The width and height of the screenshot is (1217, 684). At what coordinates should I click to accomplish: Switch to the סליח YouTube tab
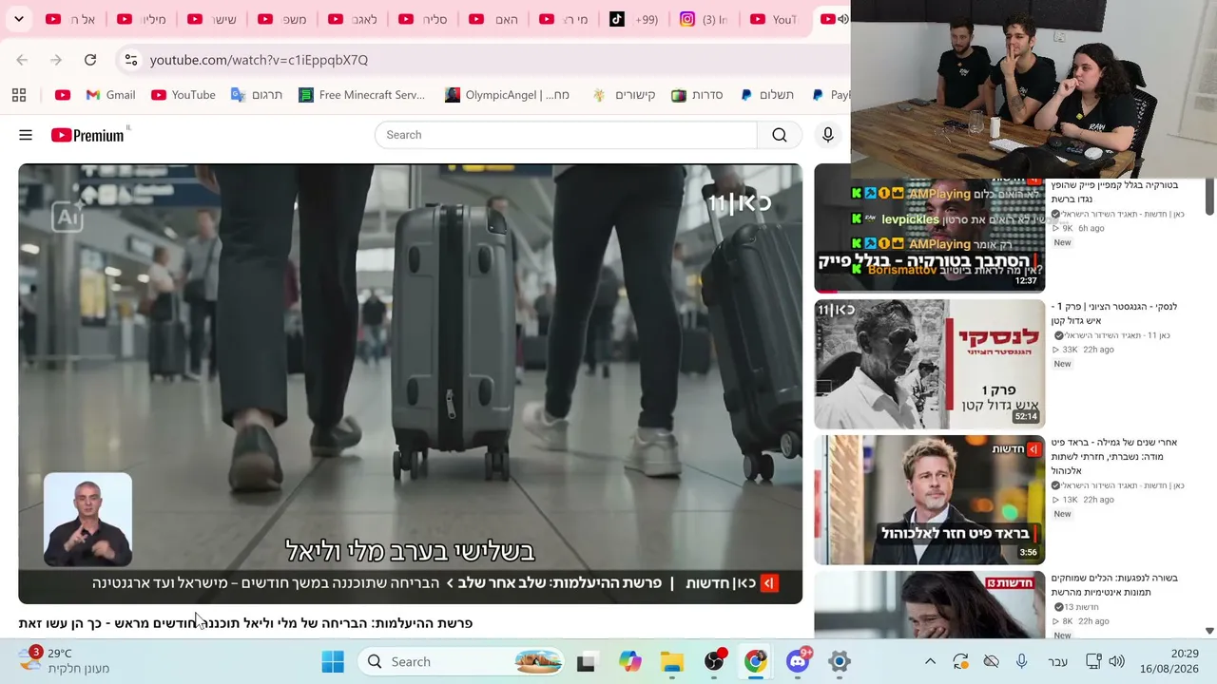(422, 19)
